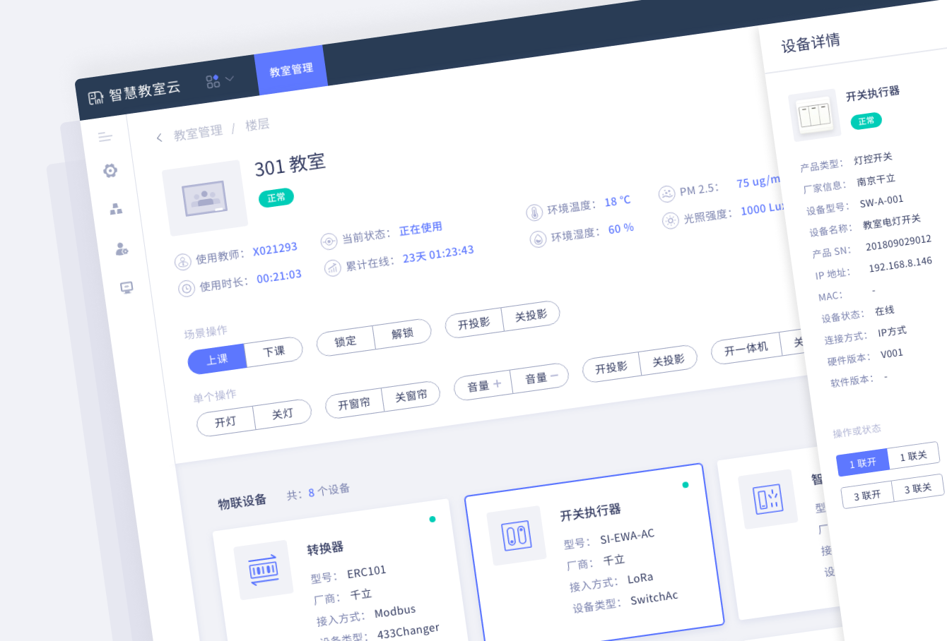
Task: Switch to 上课 mode
Action: pos(217,359)
